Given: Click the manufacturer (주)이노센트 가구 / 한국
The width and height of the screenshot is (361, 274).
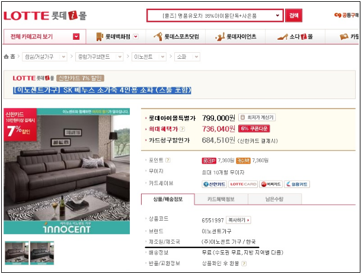Looking at the screenshot, I should (x=229, y=242).
